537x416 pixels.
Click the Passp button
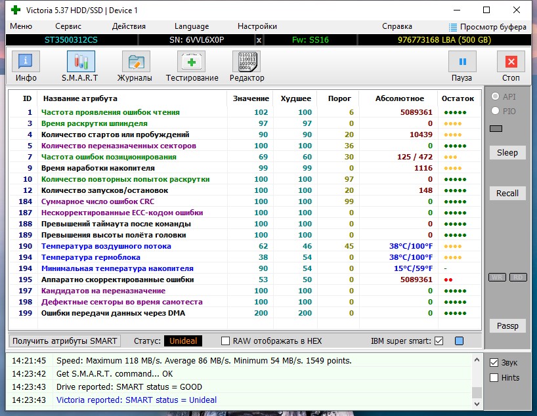pyautogui.click(x=507, y=326)
